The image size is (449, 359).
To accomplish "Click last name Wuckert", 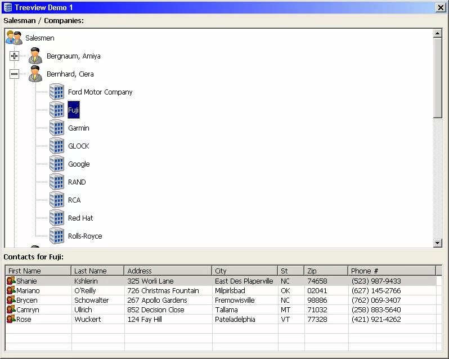I will click(87, 319).
